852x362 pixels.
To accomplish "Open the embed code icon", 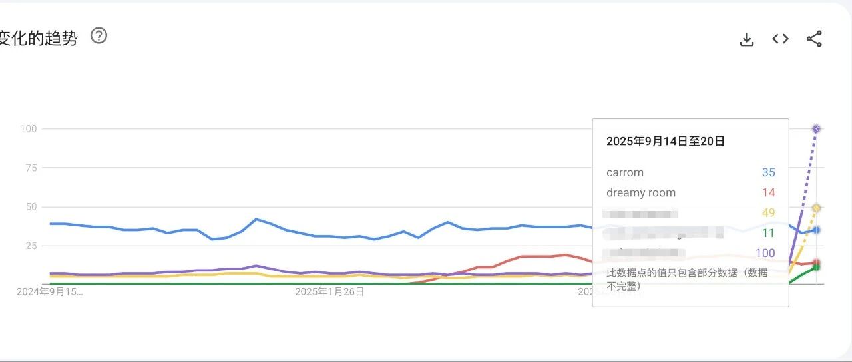I will point(780,39).
